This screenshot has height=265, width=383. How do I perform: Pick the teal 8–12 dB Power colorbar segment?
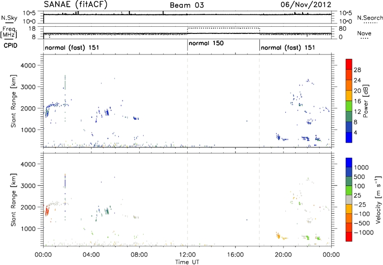tap(349, 117)
